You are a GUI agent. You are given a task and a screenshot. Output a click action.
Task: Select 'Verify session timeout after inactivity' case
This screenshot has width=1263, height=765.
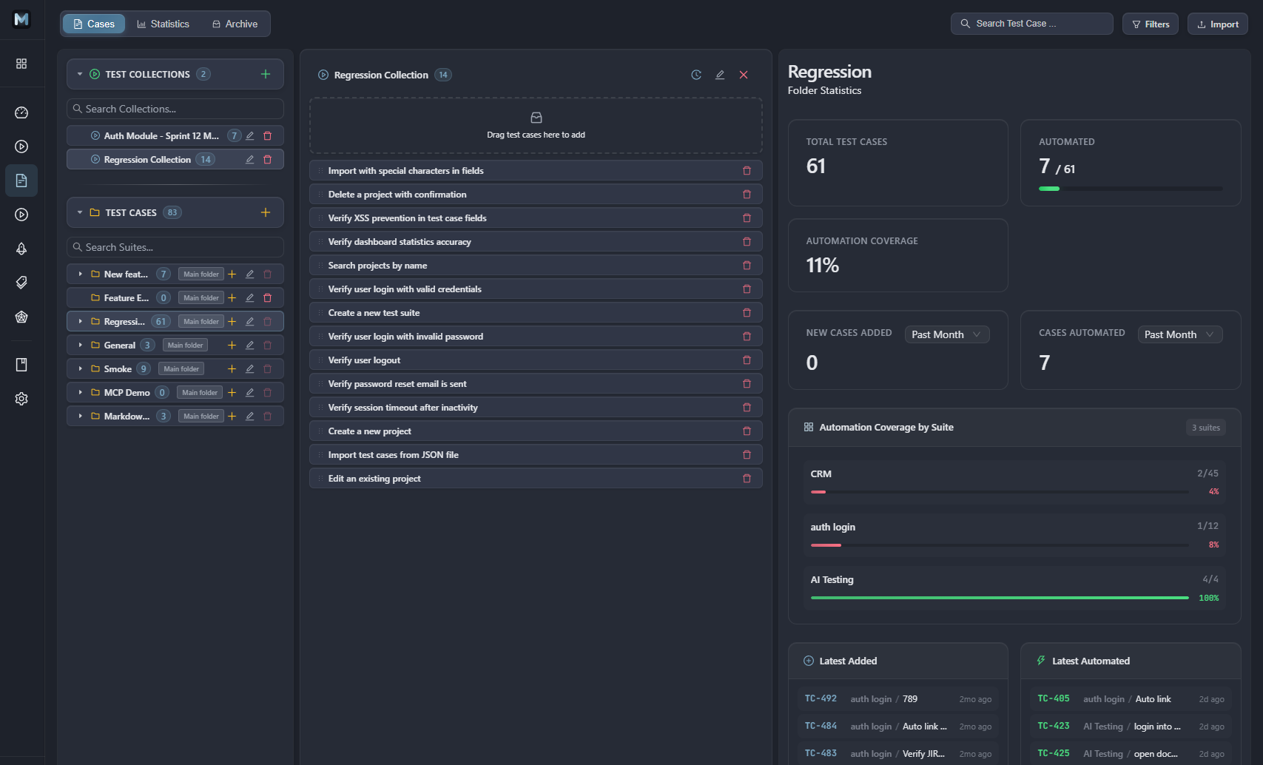tap(536, 408)
